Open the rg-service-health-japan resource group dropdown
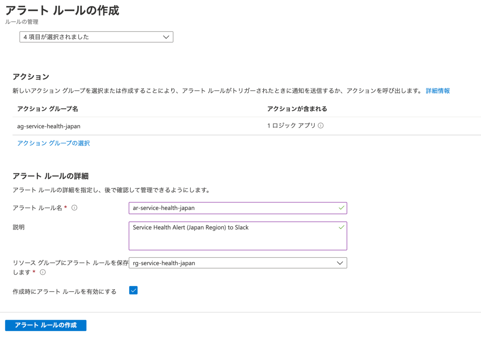 tap(238, 263)
